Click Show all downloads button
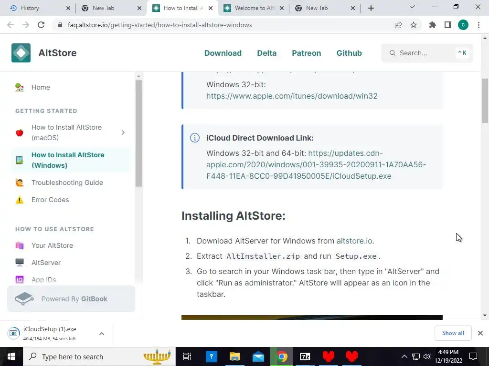The width and height of the screenshot is (489, 366). [x=453, y=333]
